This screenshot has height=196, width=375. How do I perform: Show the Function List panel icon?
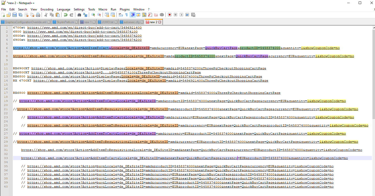[x=150, y=15]
